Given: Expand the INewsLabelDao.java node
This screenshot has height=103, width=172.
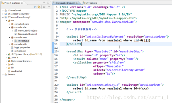Looking at the screenshot, I should (12, 31).
